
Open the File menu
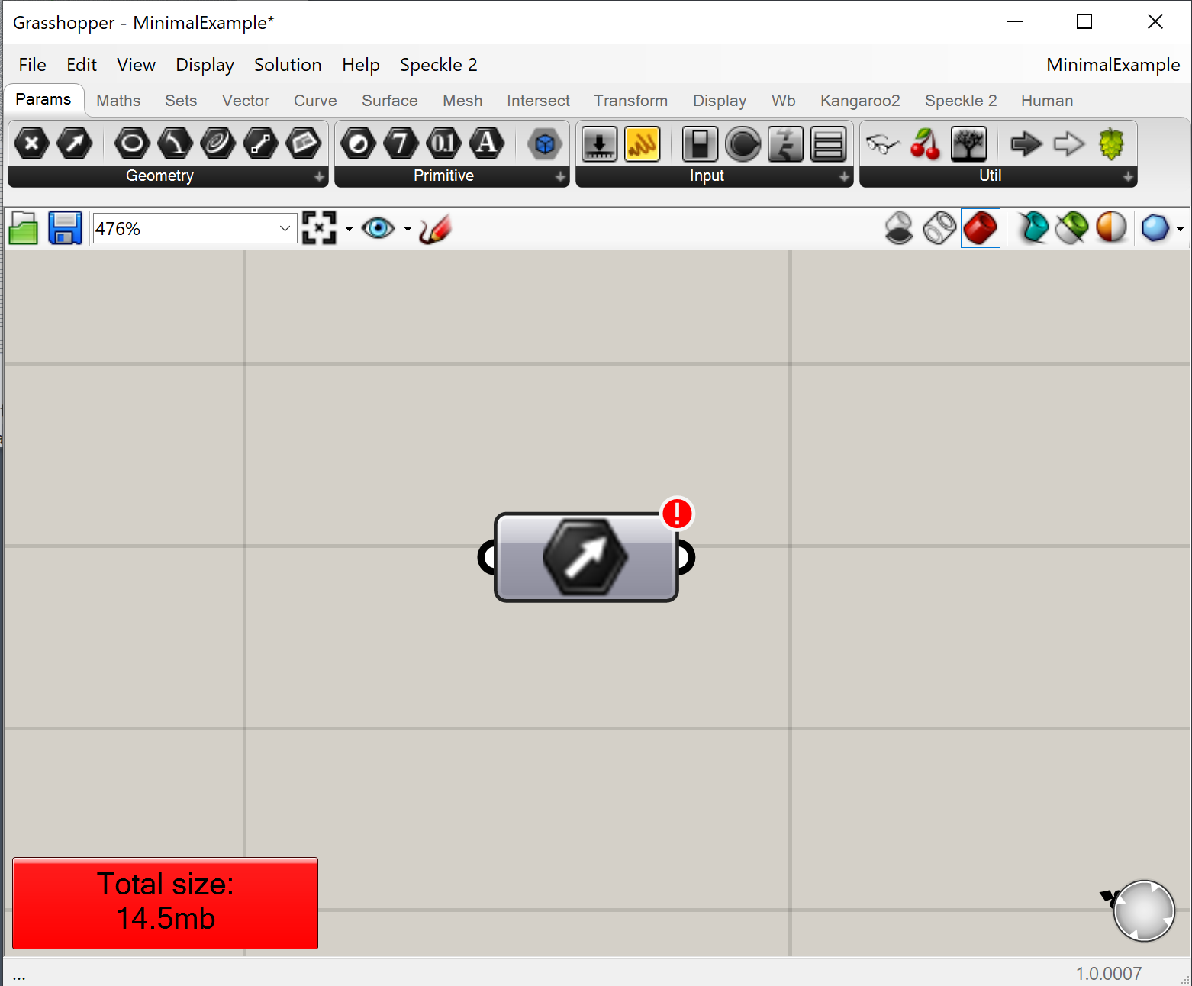[32, 65]
